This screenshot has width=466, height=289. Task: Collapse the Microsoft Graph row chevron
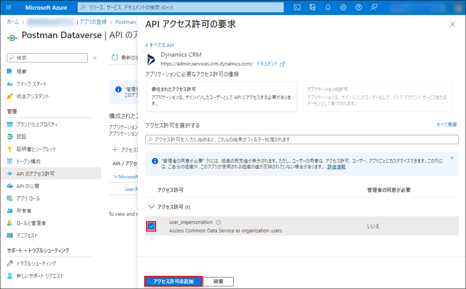coord(115,177)
